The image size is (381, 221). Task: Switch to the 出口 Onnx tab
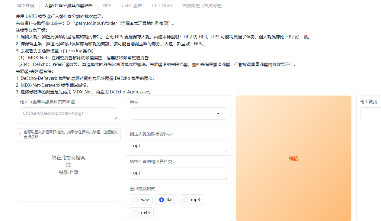162,5
